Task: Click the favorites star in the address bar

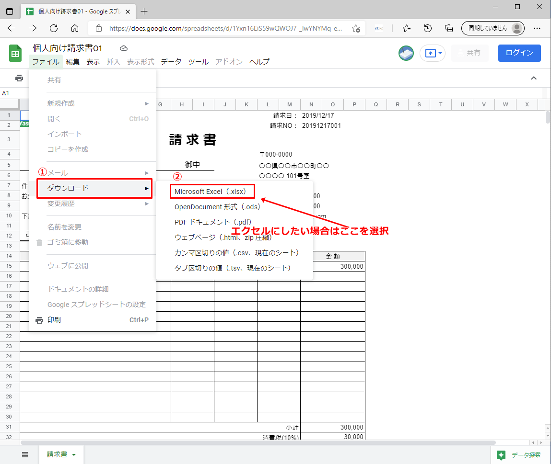Action: pos(356,29)
